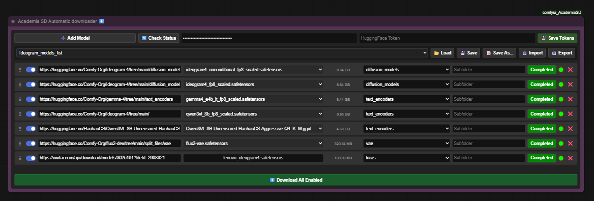This screenshot has width=594, height=201.
Task: Click the flux2-dev split_files/vae URL field
Action: (109, 143)
